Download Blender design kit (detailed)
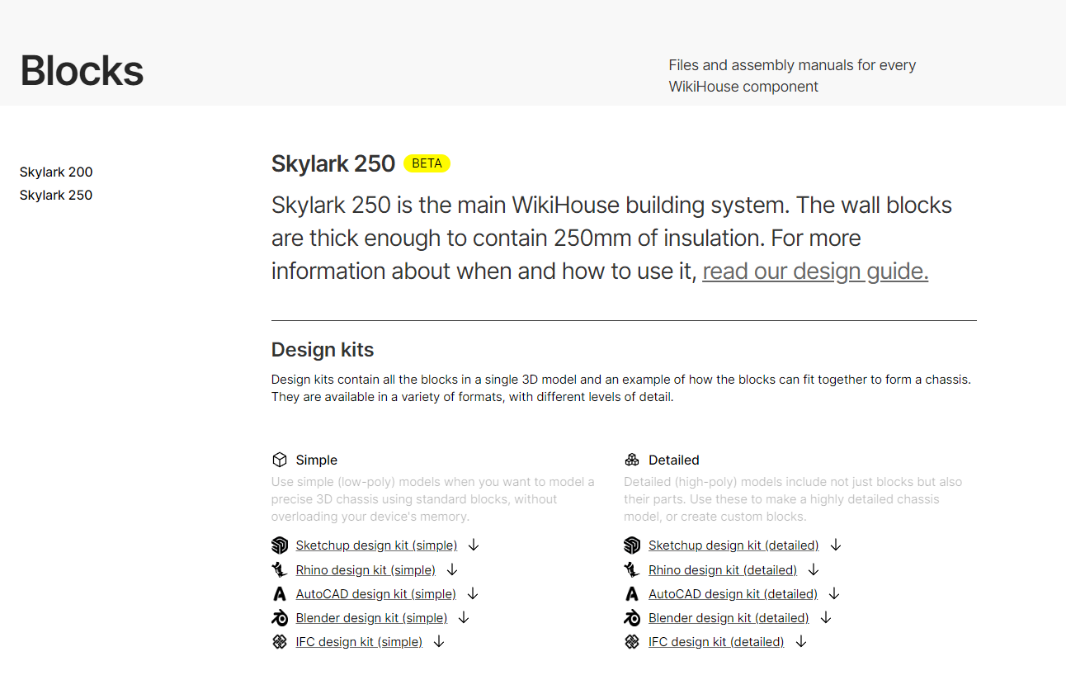Image resolution: width=1066 pixels, height=680 pixels. [729, 618]
